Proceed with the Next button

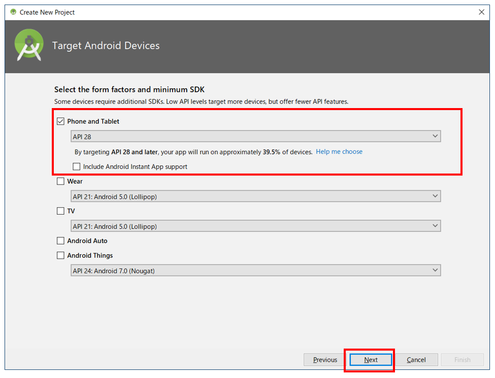click(x=371, y=360)
